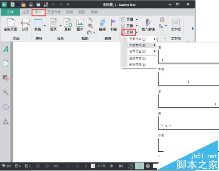Insert a blank page (空白页面)

(11, 24)
